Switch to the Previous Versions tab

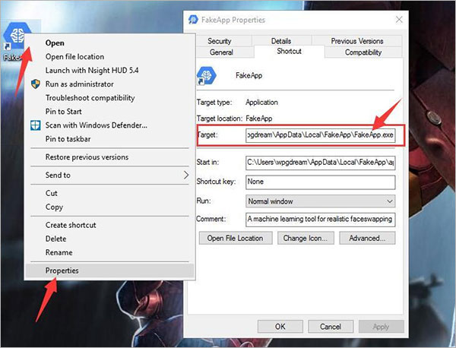click(x=357, y=41)
